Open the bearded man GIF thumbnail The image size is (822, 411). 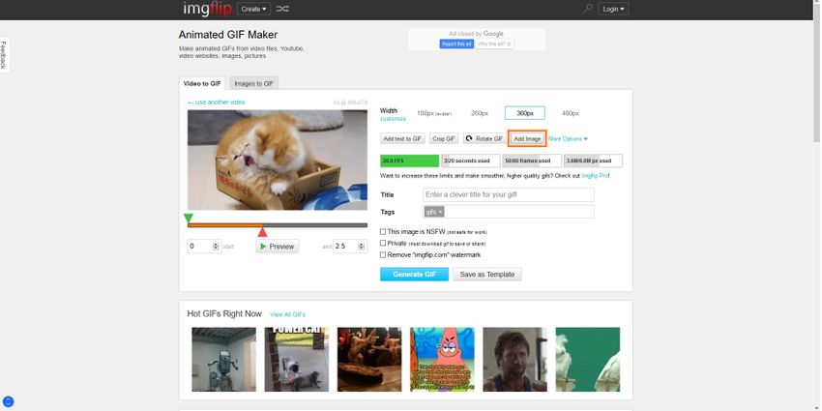click(x=514, y=360)
